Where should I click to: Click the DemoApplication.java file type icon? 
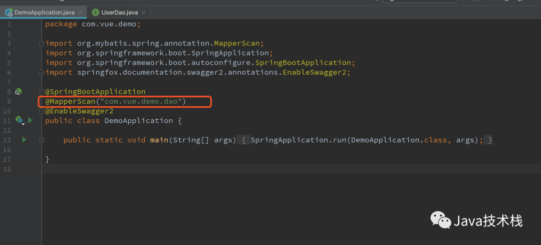[9, 13]
